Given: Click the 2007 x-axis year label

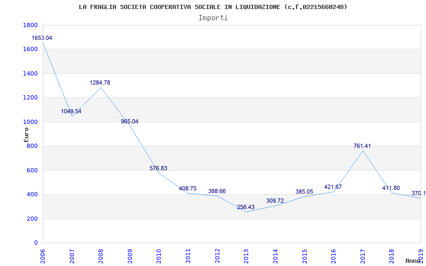Looking at the screenshot, I should pos(72,256).
